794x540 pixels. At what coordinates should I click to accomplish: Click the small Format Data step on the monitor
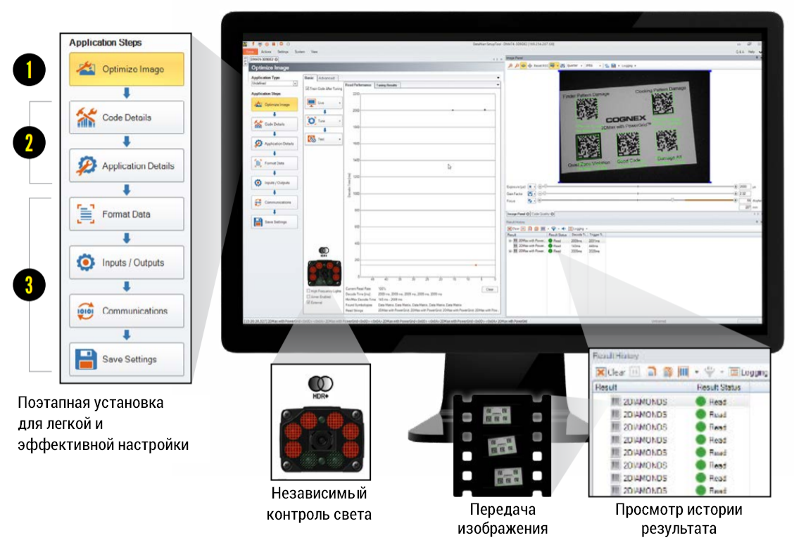point(275,163)
